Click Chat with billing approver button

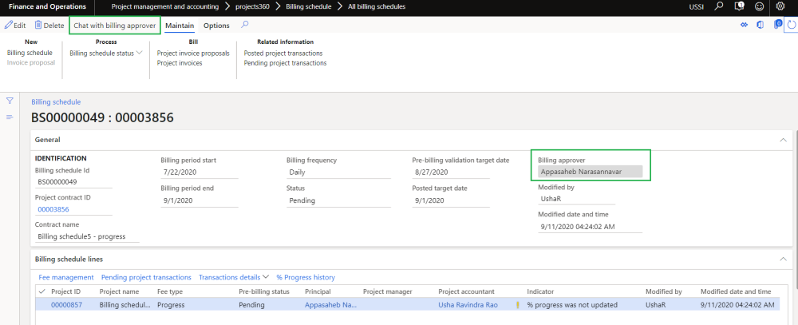[x=115, y=26]
